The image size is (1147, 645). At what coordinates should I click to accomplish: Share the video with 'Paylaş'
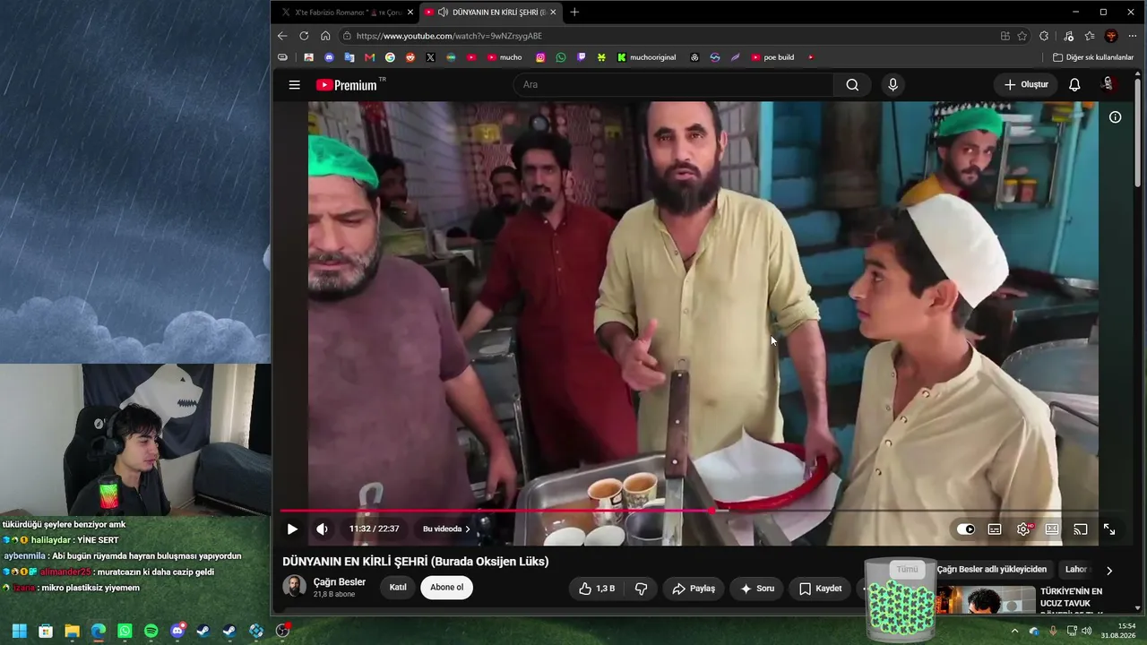click(x=694, y=589)
